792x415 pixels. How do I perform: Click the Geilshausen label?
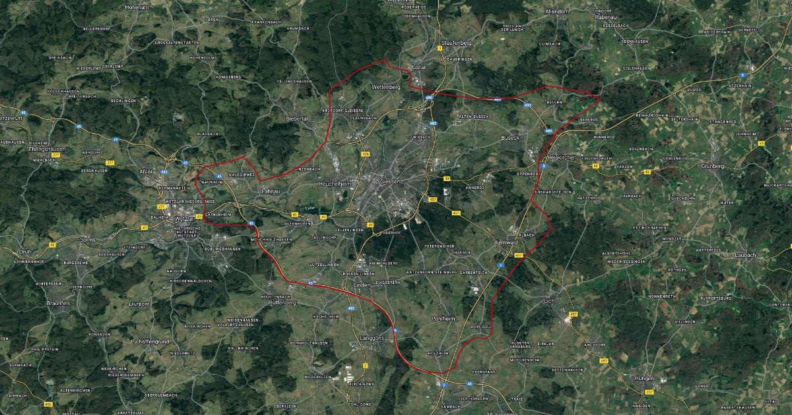636,68
